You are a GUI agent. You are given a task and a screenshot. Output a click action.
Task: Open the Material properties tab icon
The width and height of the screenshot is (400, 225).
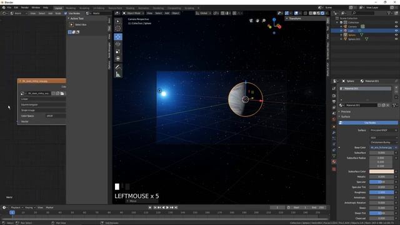tap(334, 162)
